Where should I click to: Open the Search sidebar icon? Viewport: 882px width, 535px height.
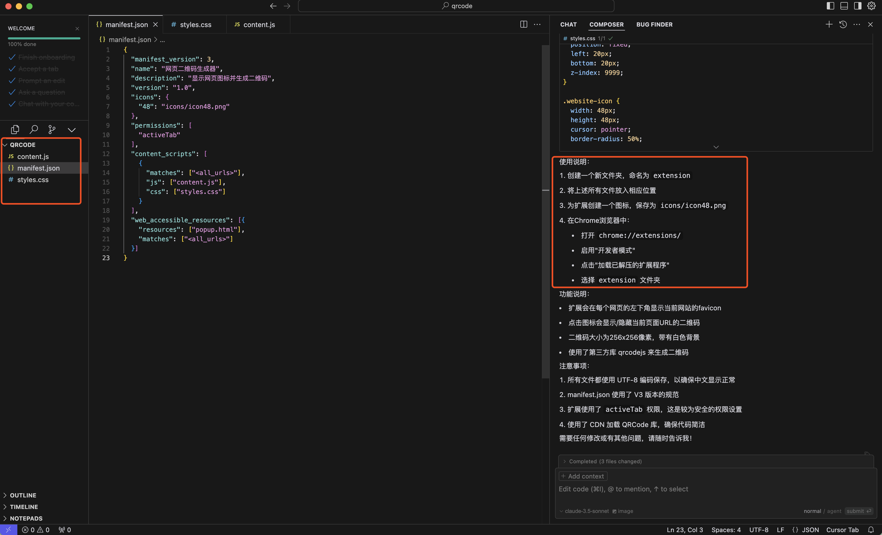point(34,129)
